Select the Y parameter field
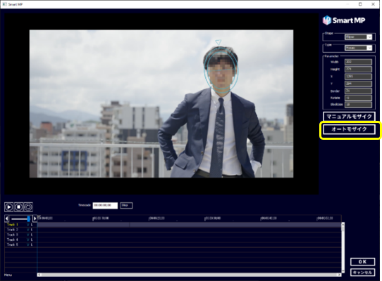 click(x=358, y=84)
